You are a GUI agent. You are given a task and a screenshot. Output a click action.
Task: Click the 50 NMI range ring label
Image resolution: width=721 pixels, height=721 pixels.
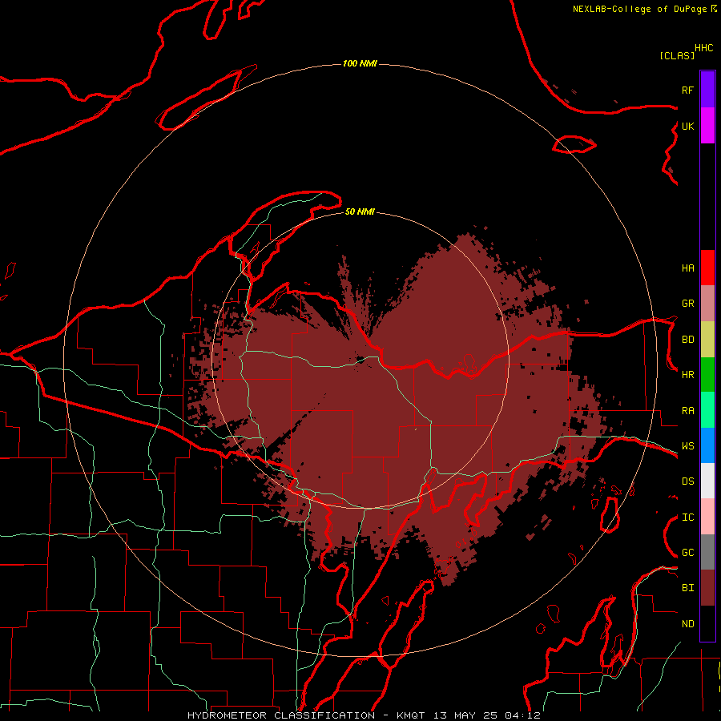pyautogui.click(x=360, y=211)
